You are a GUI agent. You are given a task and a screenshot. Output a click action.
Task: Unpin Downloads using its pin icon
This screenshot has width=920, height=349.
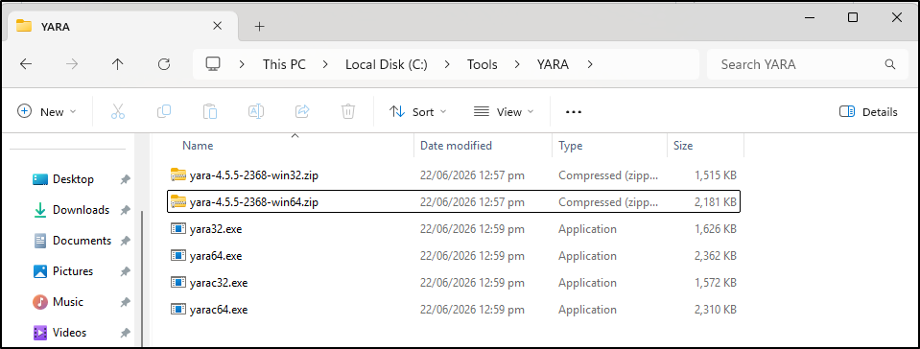click(x=125, y=210)
